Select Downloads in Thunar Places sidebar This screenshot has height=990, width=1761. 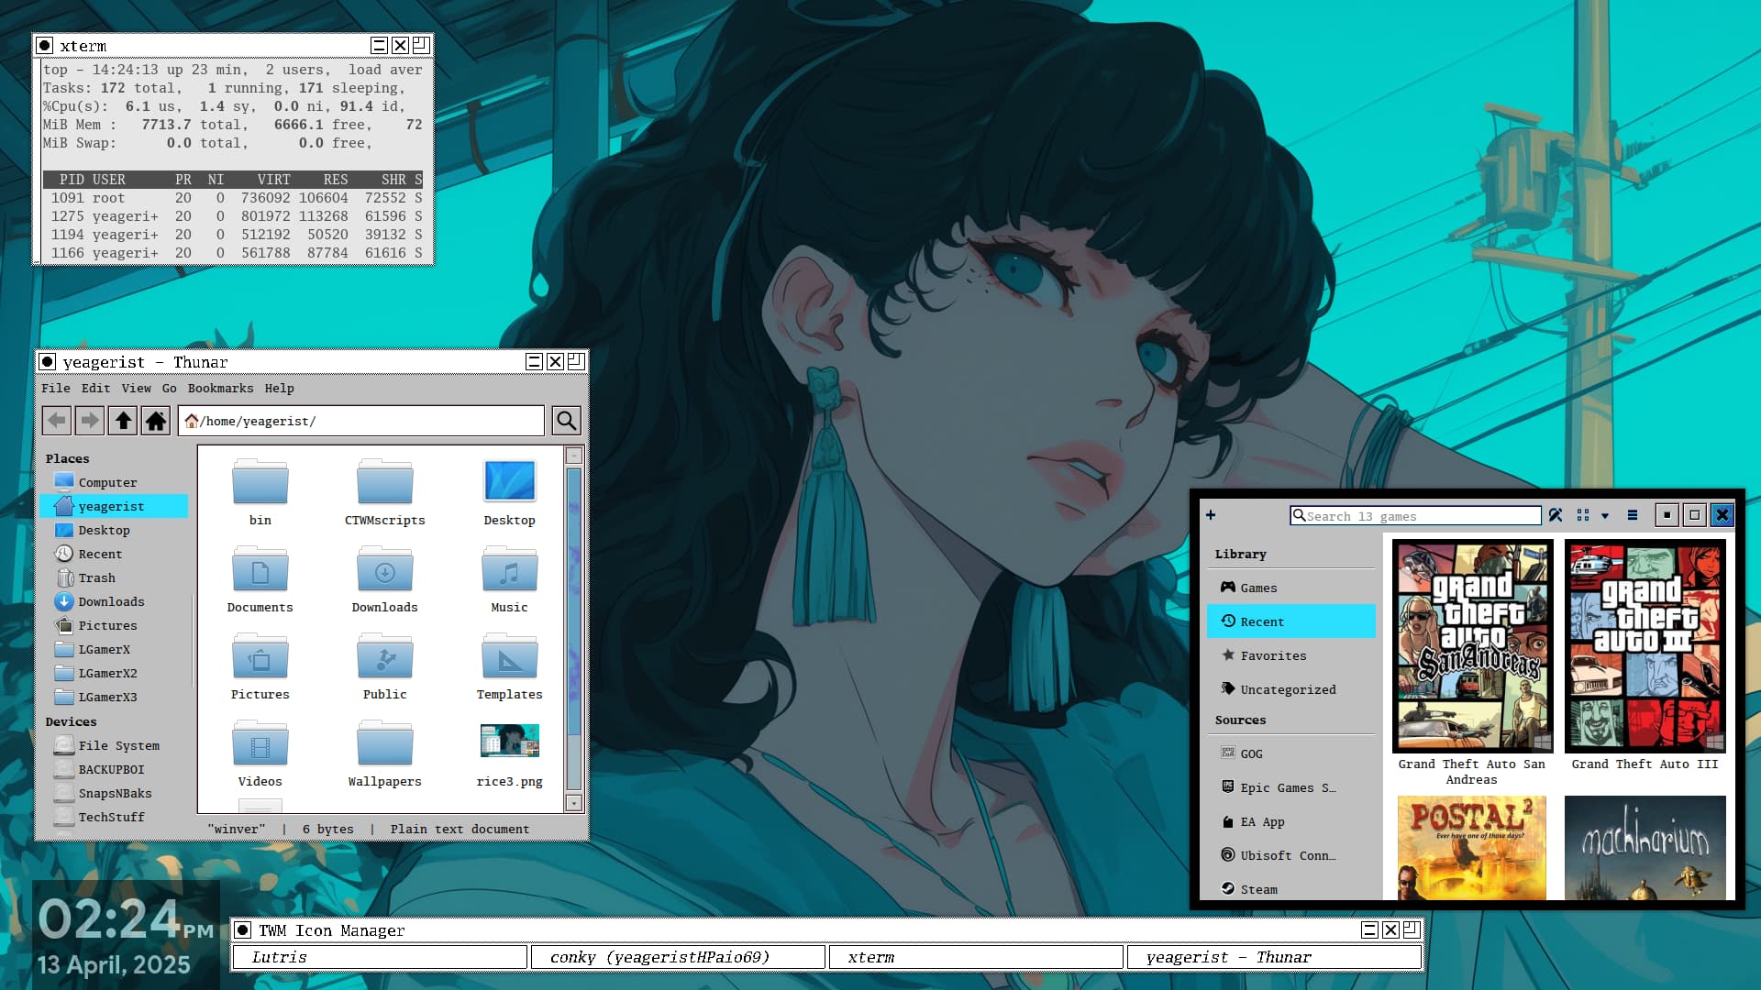coord(115,601)
